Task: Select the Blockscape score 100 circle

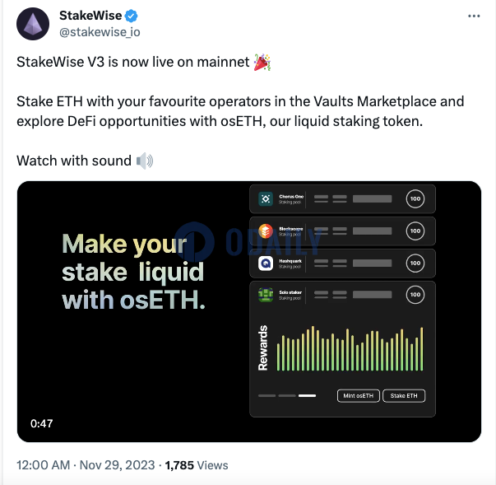Action: tap(415, 231)
